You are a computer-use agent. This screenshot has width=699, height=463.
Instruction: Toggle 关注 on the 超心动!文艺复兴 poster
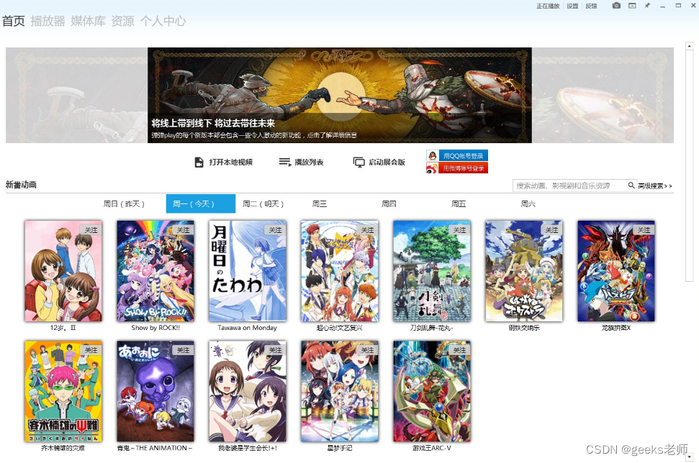coord(368,230)
